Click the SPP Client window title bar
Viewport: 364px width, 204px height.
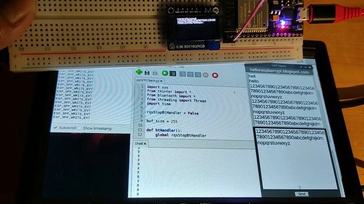tap(279, 66)
